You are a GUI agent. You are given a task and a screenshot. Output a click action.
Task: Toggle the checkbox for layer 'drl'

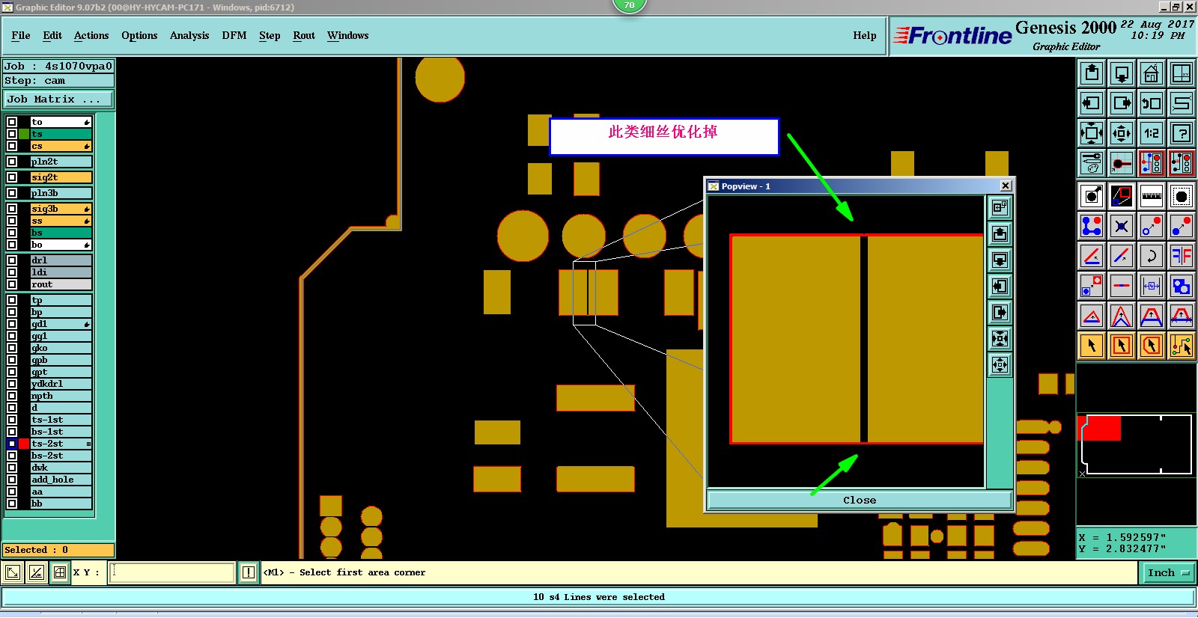pyautogui.click(x=12, y=260)
